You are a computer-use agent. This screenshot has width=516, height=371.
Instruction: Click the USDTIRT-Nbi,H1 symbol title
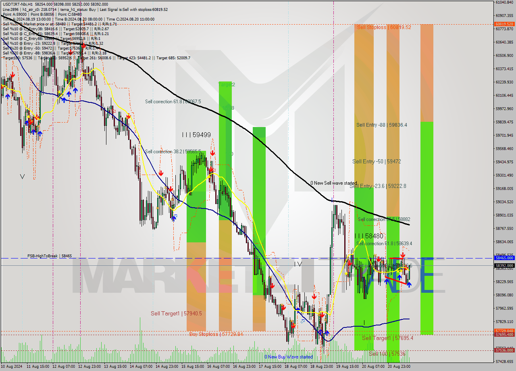[18, 4]
